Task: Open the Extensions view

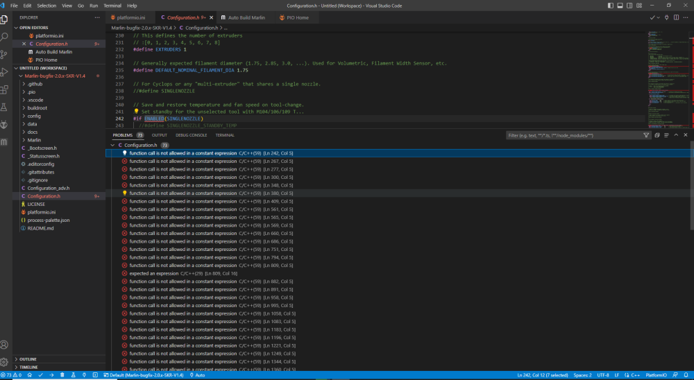Action: pos(5,89)
